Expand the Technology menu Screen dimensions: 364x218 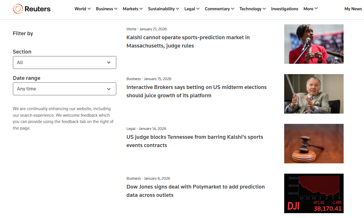253,9
